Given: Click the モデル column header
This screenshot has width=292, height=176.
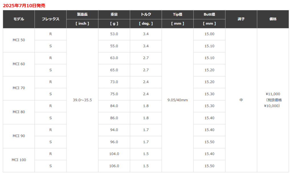Looking at the screenshot, I should (19, 19).
